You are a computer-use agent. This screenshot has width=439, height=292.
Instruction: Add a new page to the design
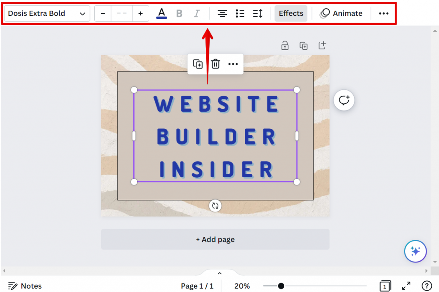(x=215, y=239)
